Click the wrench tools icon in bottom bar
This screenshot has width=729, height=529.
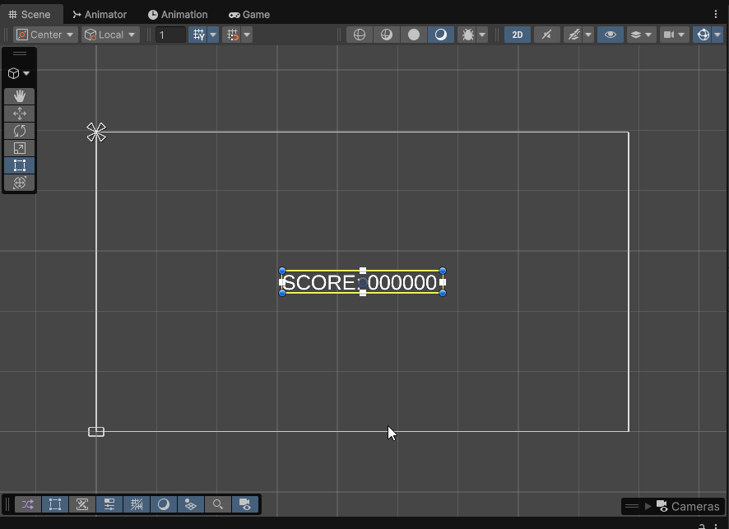tap(81, 504)
